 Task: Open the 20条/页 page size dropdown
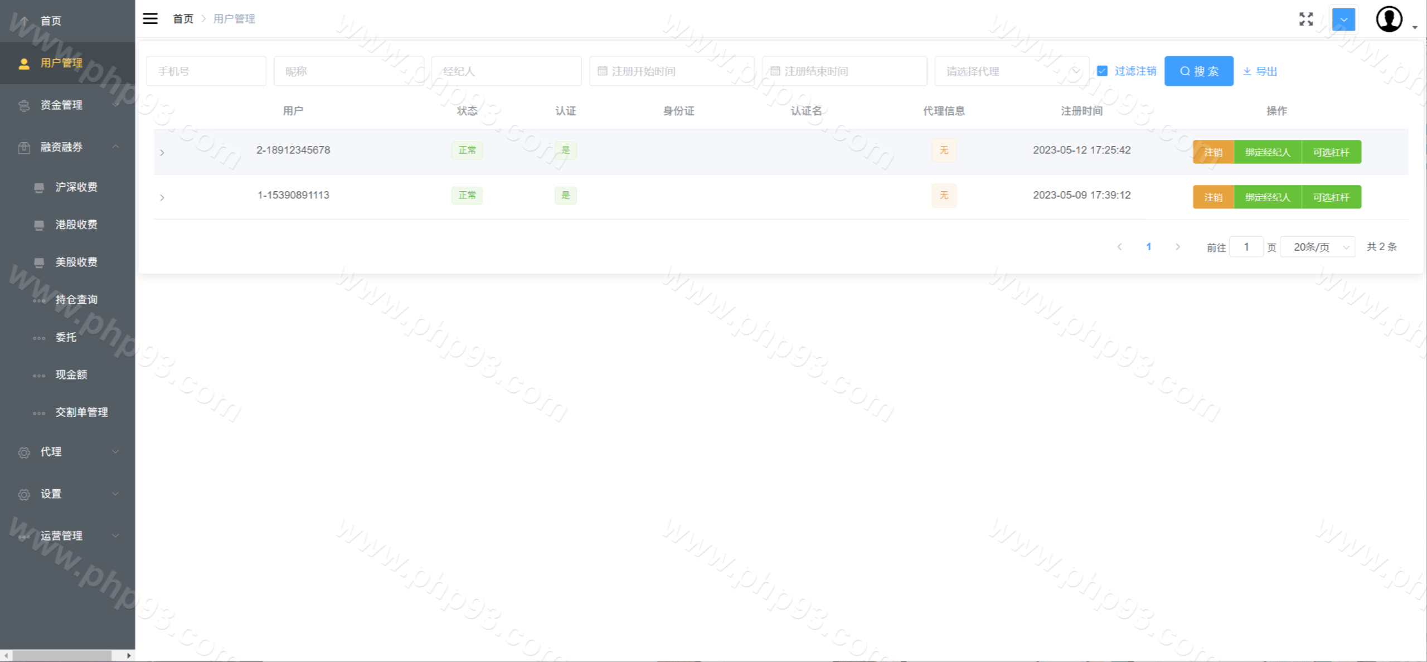[x=1318, y=247]
